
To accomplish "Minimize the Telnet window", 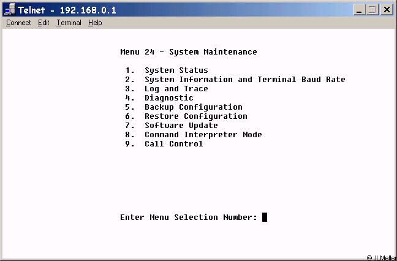I will 359,10.
